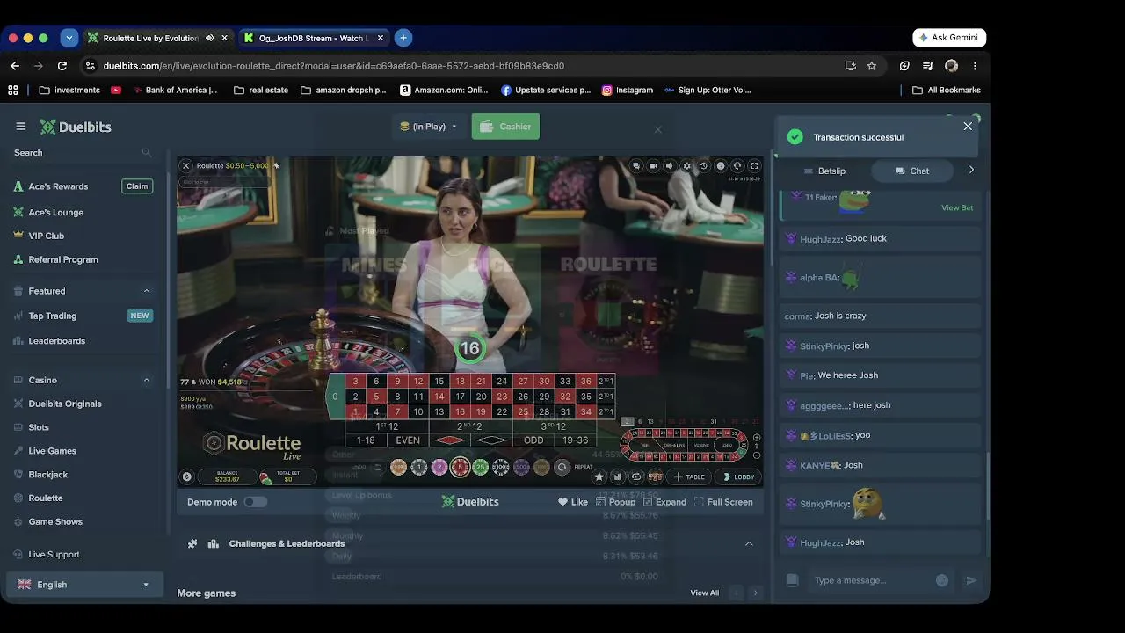
Task: Open the Chrome three-dot menu
Action: [x=975, y=66]
